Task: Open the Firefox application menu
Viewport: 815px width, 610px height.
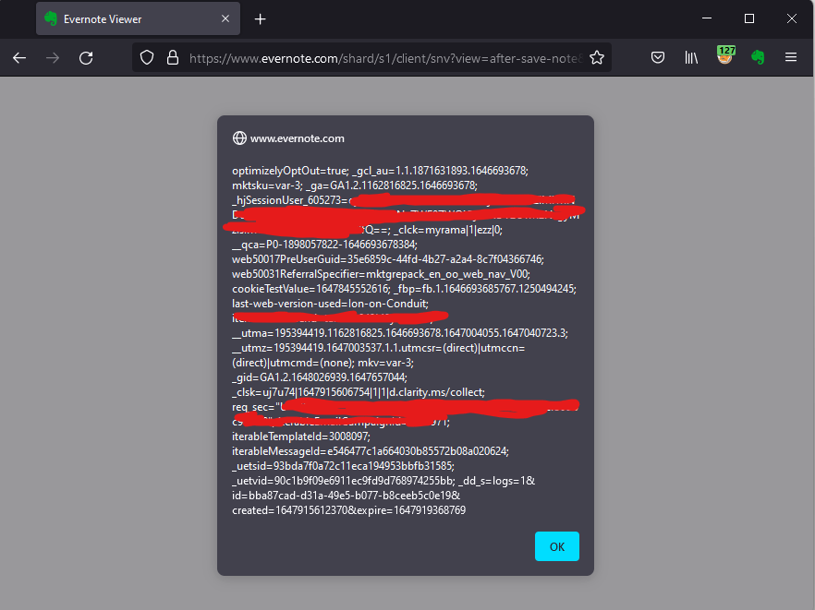Action: pyautogui.click(x=791, y=57)
